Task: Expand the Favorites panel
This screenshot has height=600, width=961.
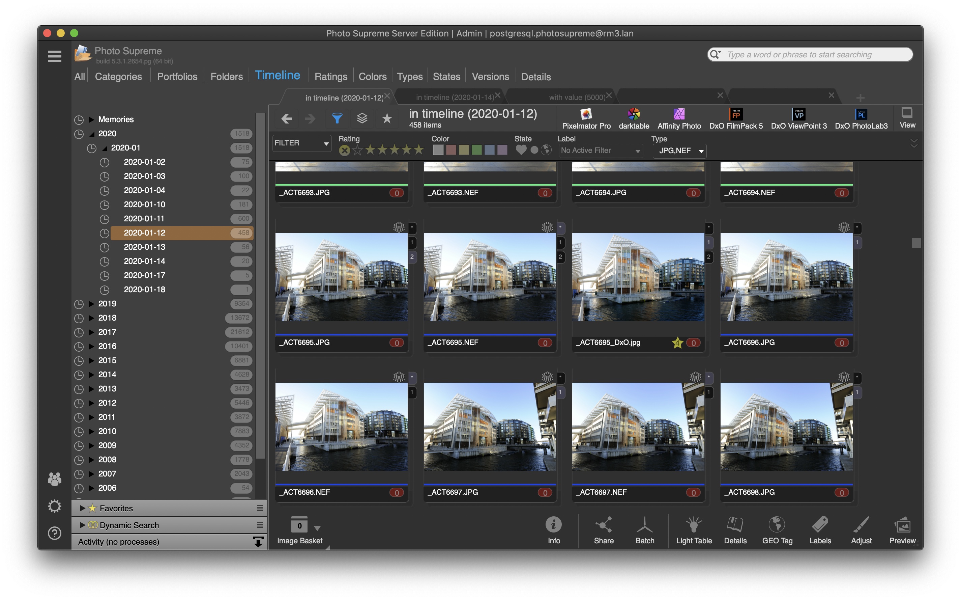Action: coord(83,508)
